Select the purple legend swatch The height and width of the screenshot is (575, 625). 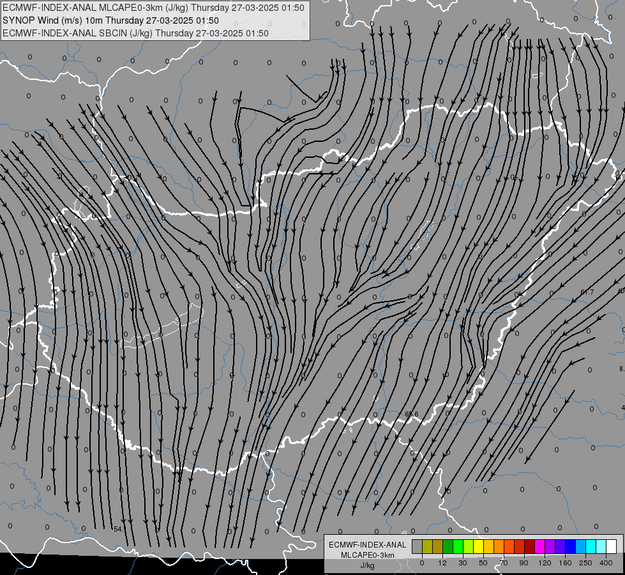[550, 546]
